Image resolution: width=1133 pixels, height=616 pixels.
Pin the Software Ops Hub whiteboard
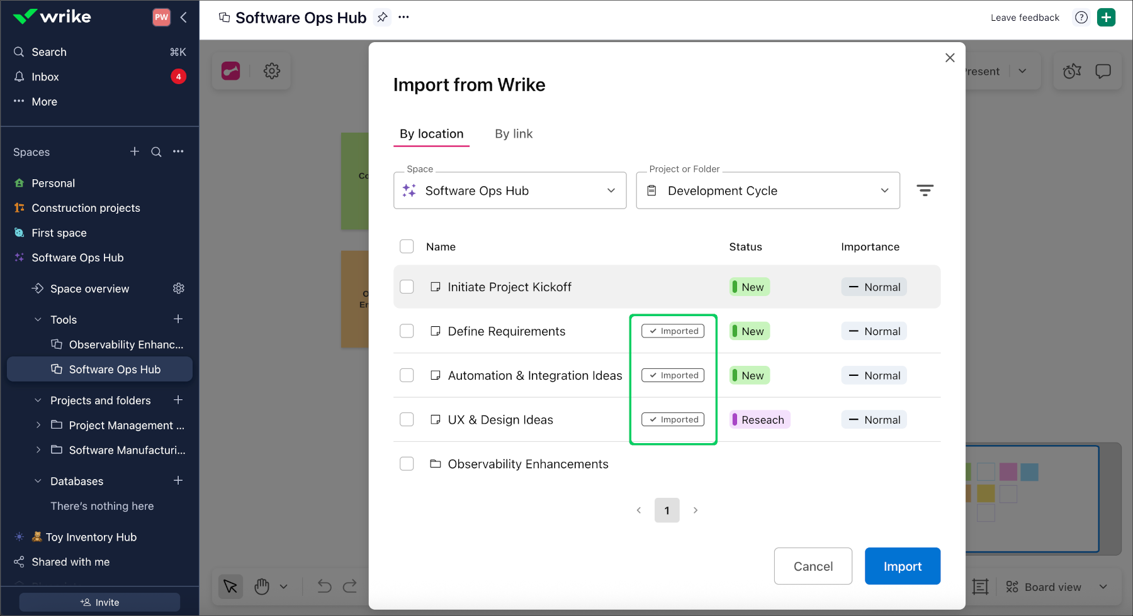pos(382,18)
